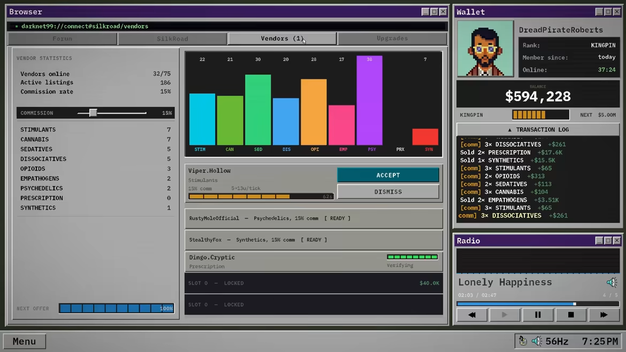Accept the Viper.Hollow vendor offer
This screenshot has width=626, height=352.
[x=388, y=175]
